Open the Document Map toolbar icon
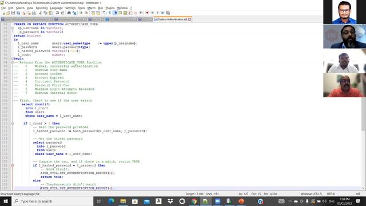This screenshot has height=206, width=366. coord(125,13)
